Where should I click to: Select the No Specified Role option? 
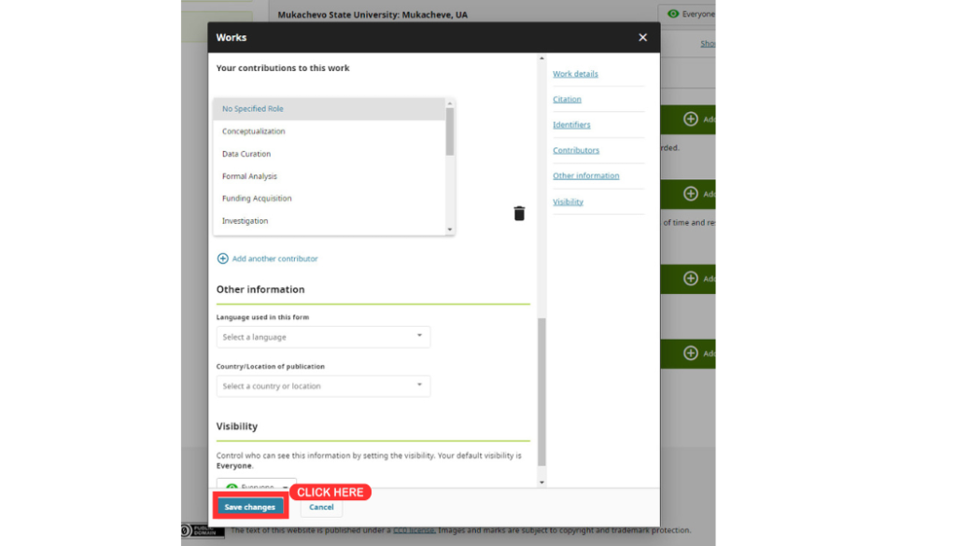[x=330, y=108]
